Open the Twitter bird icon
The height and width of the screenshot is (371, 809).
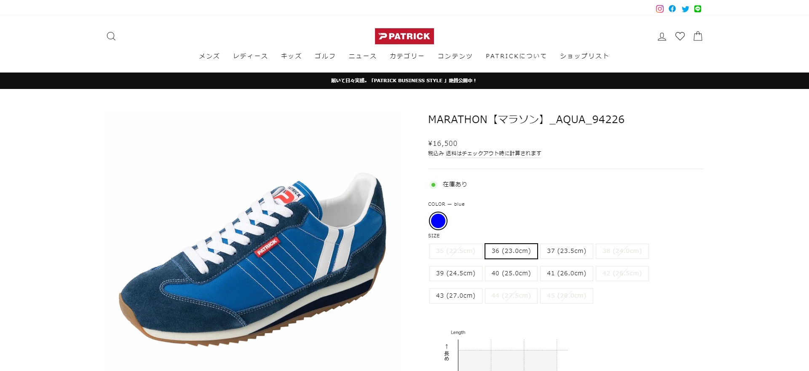coord(686,9)
